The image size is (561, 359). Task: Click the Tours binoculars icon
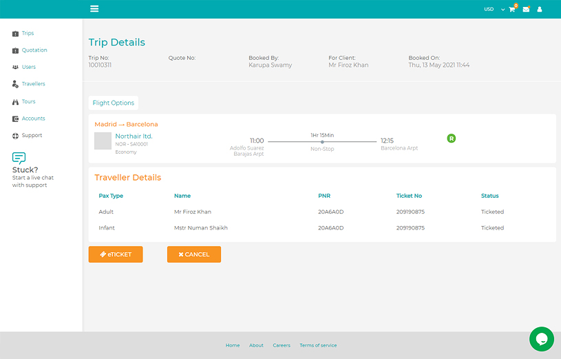point(15,102)
